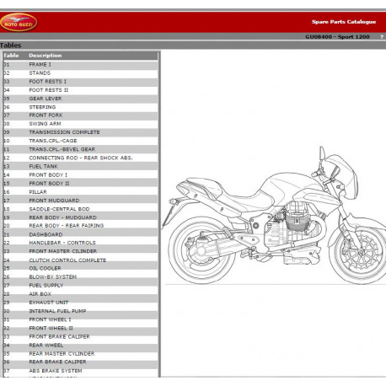Select REAR MASTER CYLINDER row
Viewport: 386px width, 386px height.
[x=81, y=354]
